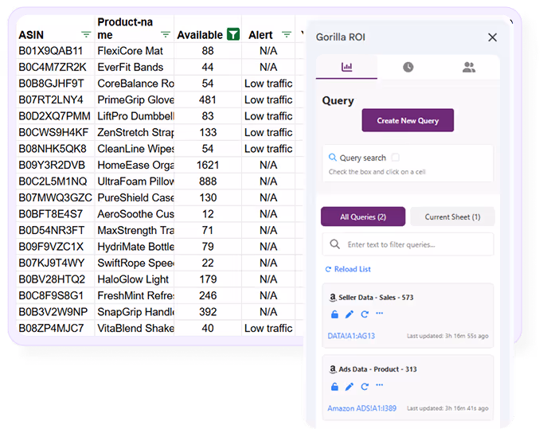Select the HydriMate Bottle cell

pos(135,247)
